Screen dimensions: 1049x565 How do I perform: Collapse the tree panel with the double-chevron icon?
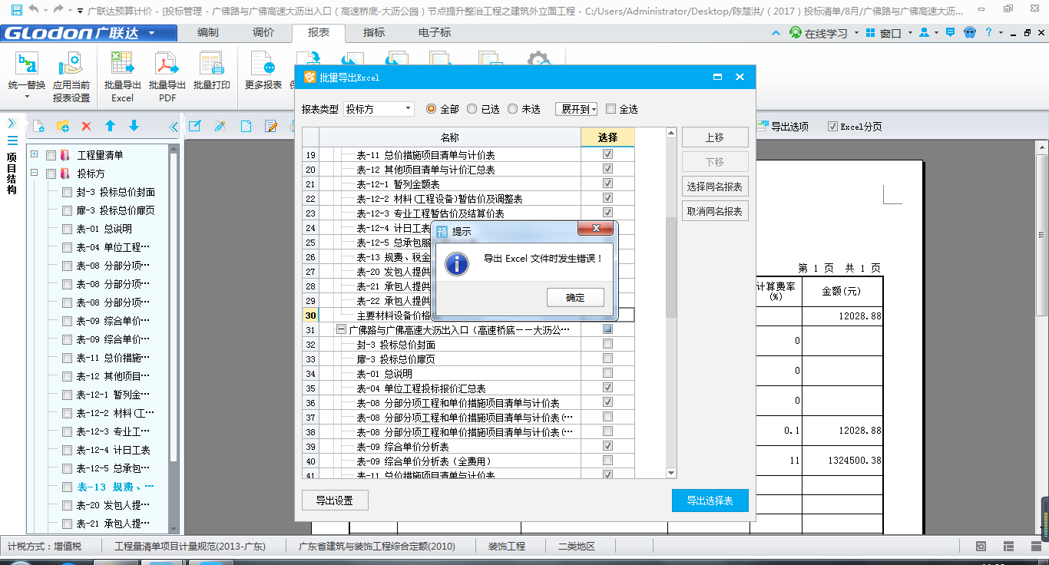[174, 127]
